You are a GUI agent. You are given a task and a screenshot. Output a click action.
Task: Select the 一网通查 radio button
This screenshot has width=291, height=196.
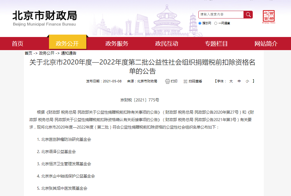tap(215, 23)
